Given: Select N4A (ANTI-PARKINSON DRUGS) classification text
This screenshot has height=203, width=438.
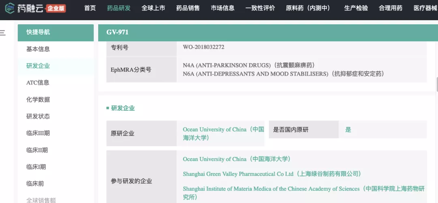Looking at the screenshot, I should (x=249, y=66).
